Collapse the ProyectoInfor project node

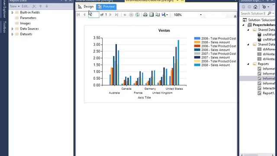(x=243, y=25)
